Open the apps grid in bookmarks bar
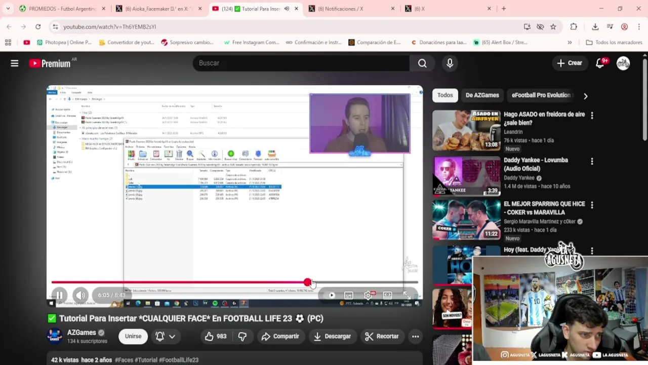Viewport: 648px width, 365px height. click(8, 43)
